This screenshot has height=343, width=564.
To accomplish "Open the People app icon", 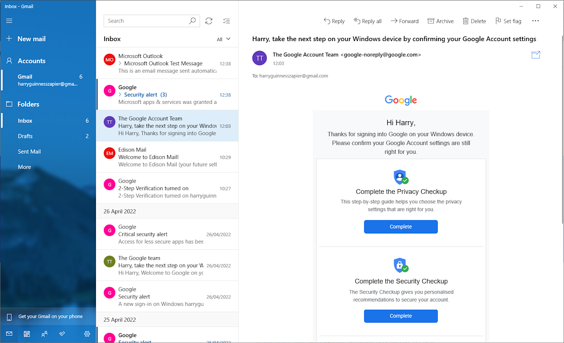I will (x=44, y=334).
